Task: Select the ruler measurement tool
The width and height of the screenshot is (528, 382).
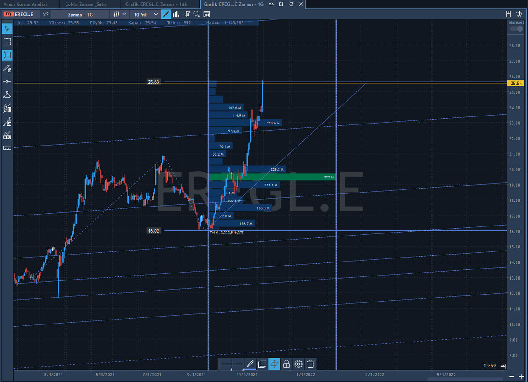Action: point(7,148)
